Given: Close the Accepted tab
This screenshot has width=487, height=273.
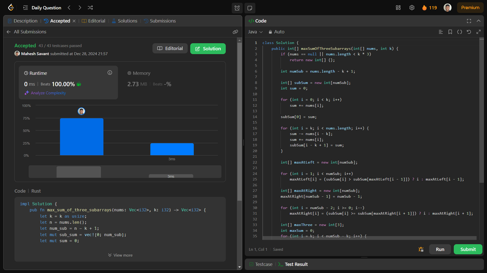Looking at the screenshot, I should pyautogui.click(x=74, y=21).
